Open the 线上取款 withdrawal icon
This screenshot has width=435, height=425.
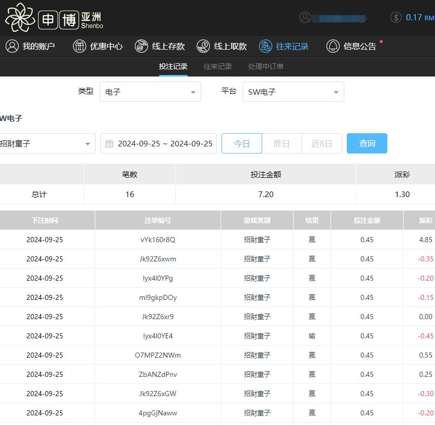[x=203, y=46]
